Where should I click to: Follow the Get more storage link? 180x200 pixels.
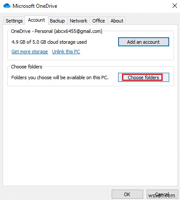pos(30,52)
